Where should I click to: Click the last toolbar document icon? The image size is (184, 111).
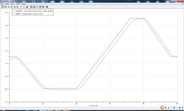tap(47, 7)
